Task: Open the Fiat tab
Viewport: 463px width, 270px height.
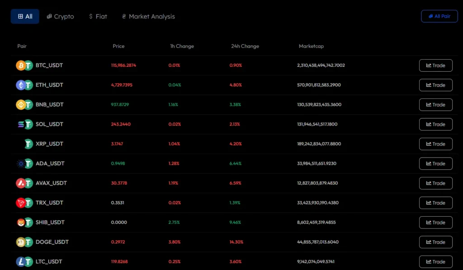Action: 98,16
